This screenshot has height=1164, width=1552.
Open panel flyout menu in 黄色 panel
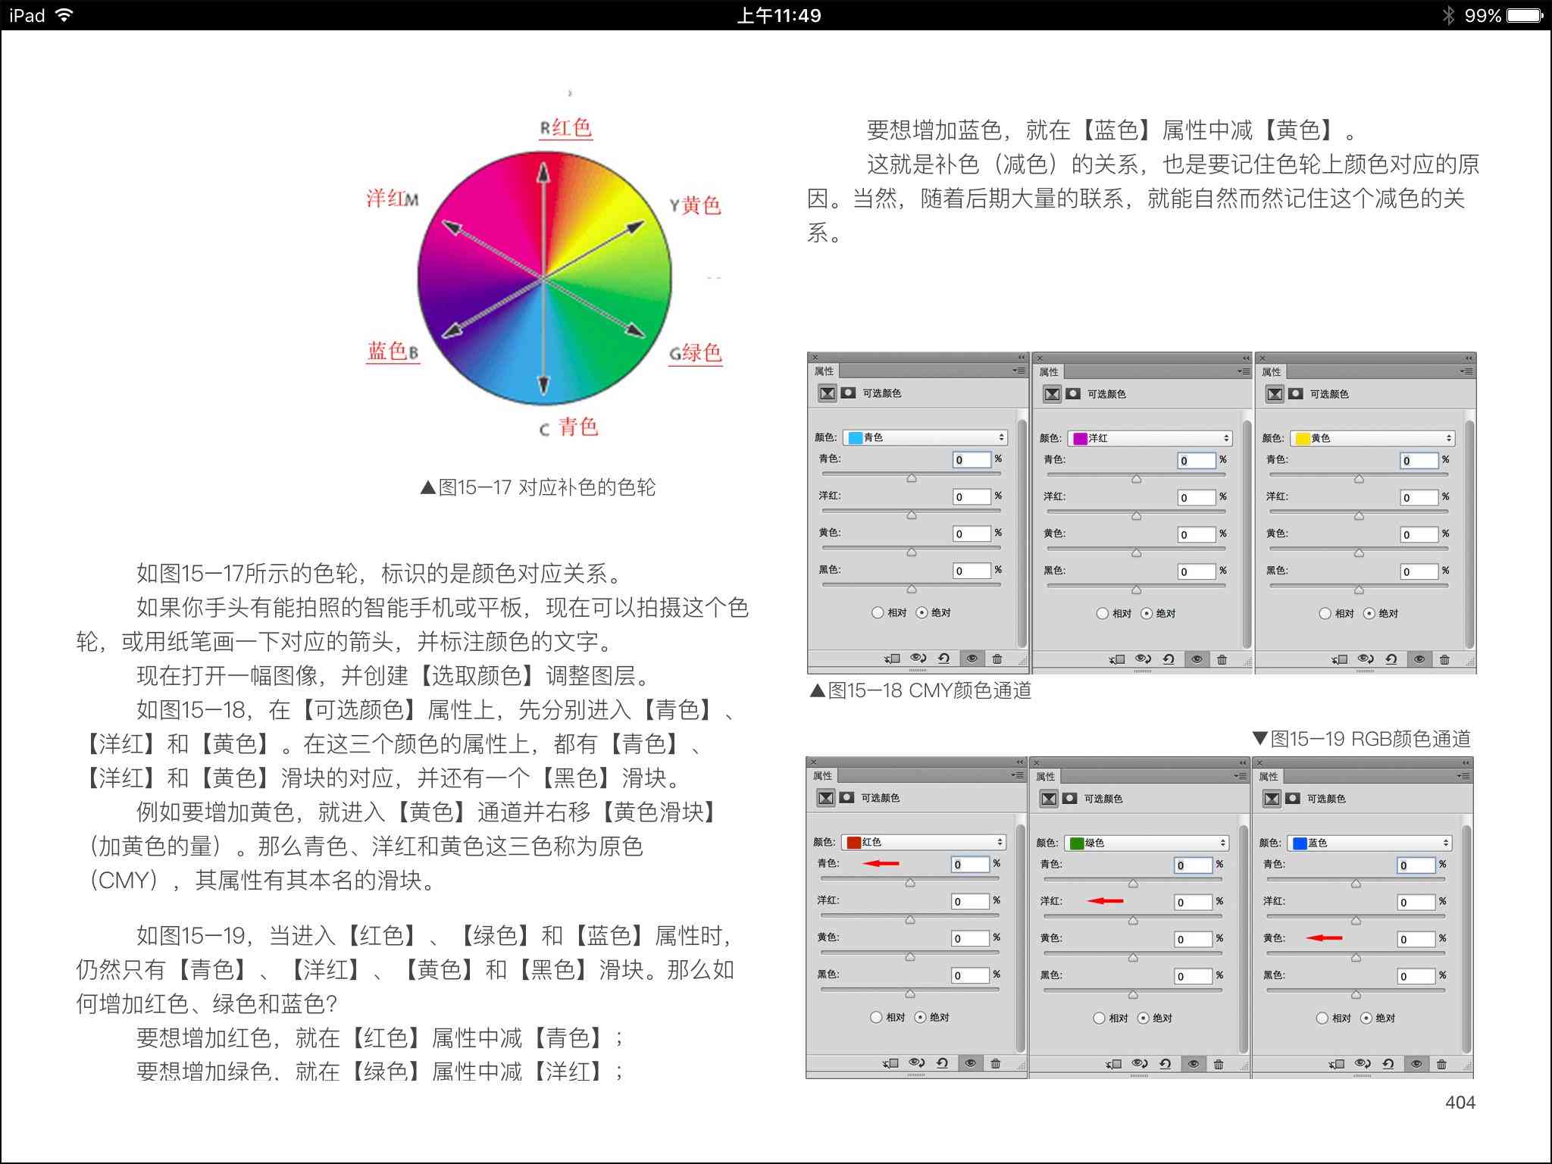coord(1466,371)
